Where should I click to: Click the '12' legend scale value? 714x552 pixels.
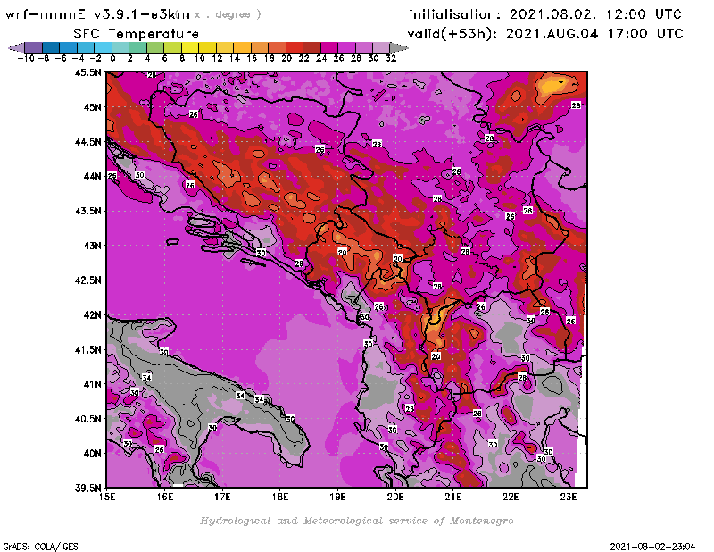click(x=217, y=58)
